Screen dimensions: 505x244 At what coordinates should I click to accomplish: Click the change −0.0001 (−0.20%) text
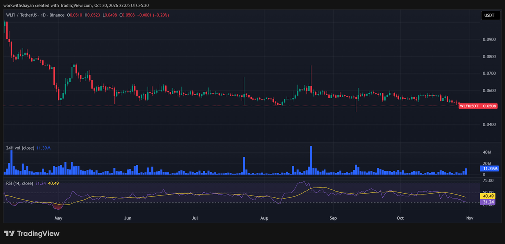pyautogui.click(x=152, y=15)
